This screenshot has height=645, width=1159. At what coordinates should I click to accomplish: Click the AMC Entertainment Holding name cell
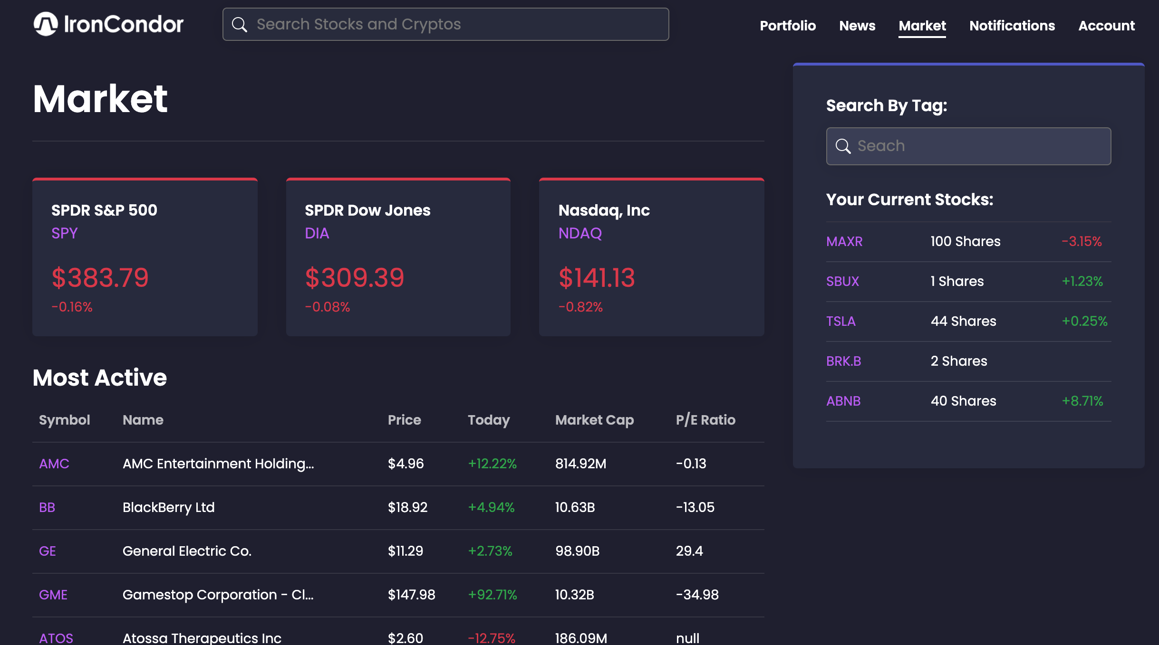pyautogui.click(x=218, y=464)
